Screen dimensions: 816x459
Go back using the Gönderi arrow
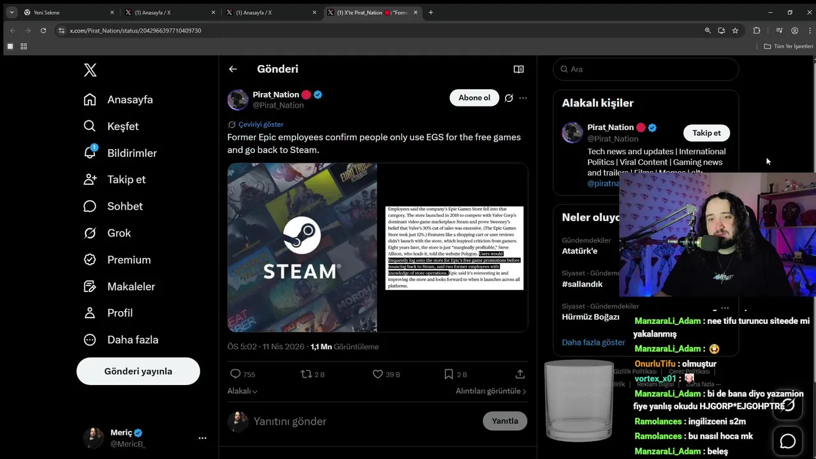(233, 69)
